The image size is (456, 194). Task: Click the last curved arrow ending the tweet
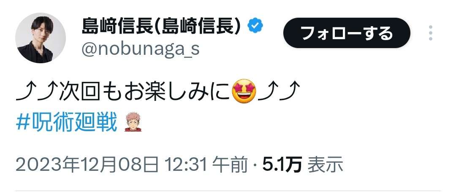point(289,92)
